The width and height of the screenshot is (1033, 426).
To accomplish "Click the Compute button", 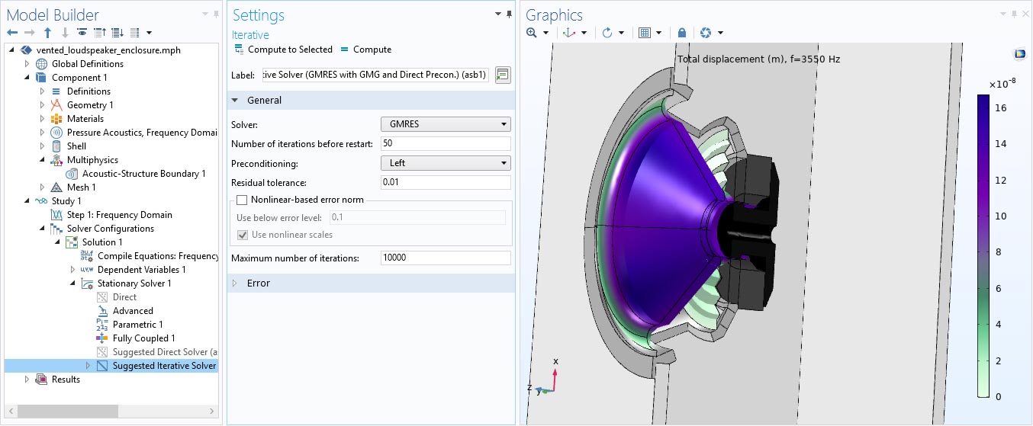I will click(366, 50).
